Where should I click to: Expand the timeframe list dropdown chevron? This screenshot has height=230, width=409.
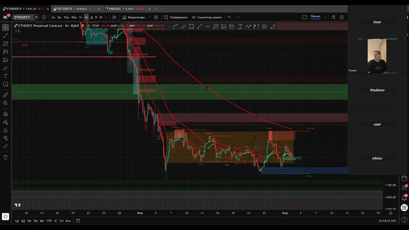pos(105,17)
